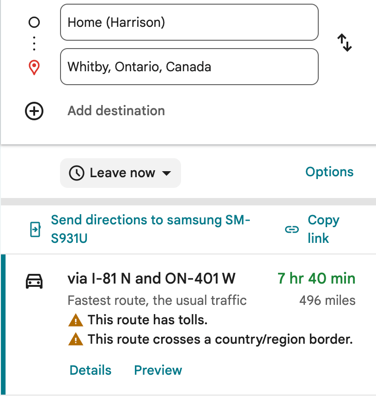This screenshot has height=396, width=376.
Task: Click the Copy link text
Action: [x=323, y=229]
